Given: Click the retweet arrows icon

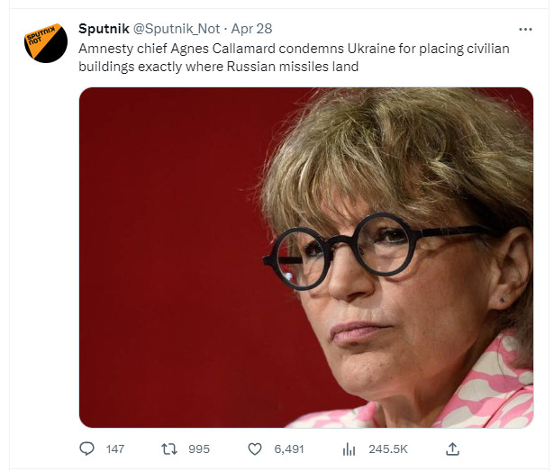Looking at the screenshot, I should pyautogui.click(x=168, y=448).
